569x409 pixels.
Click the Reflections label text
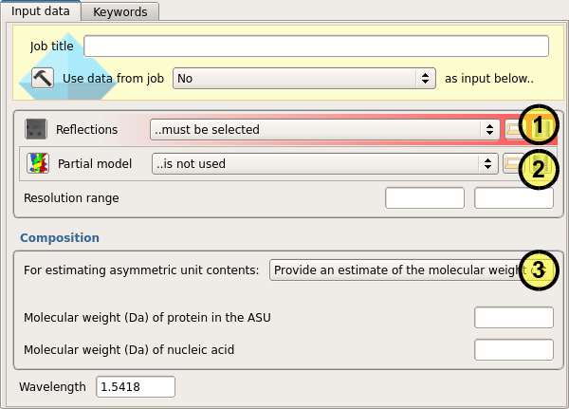click(x=86, y=129)
